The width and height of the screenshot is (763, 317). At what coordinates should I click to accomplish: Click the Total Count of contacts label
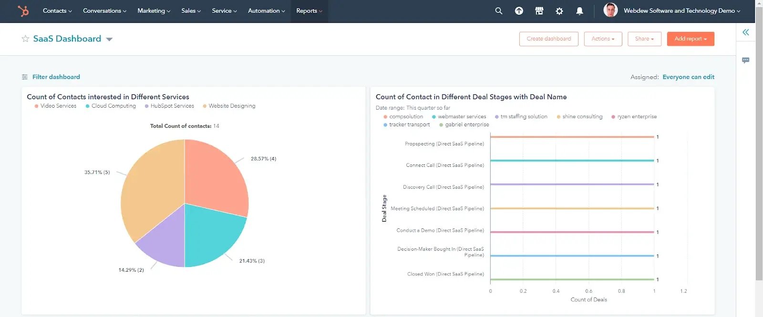(185, 126)
